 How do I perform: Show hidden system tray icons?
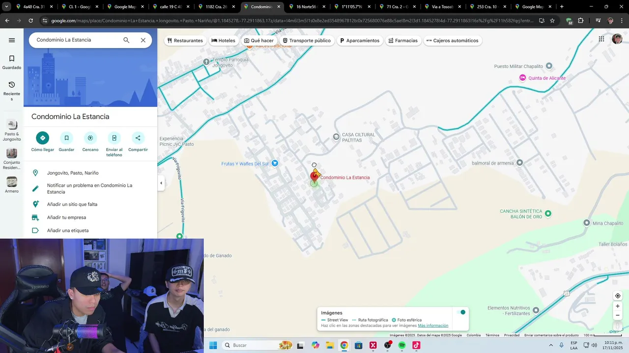pyautogui.click(x=550, y=345)
